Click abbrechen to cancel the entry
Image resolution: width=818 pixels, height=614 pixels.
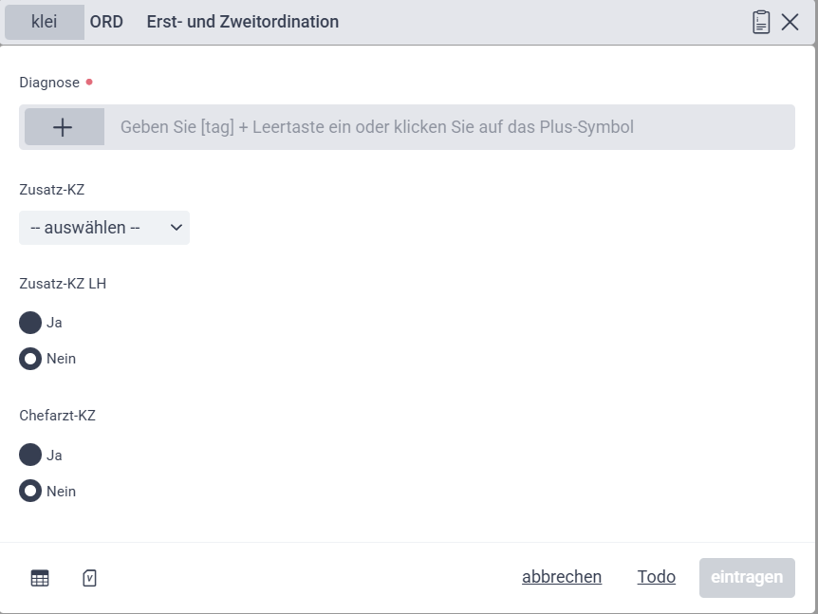[562, 577]
